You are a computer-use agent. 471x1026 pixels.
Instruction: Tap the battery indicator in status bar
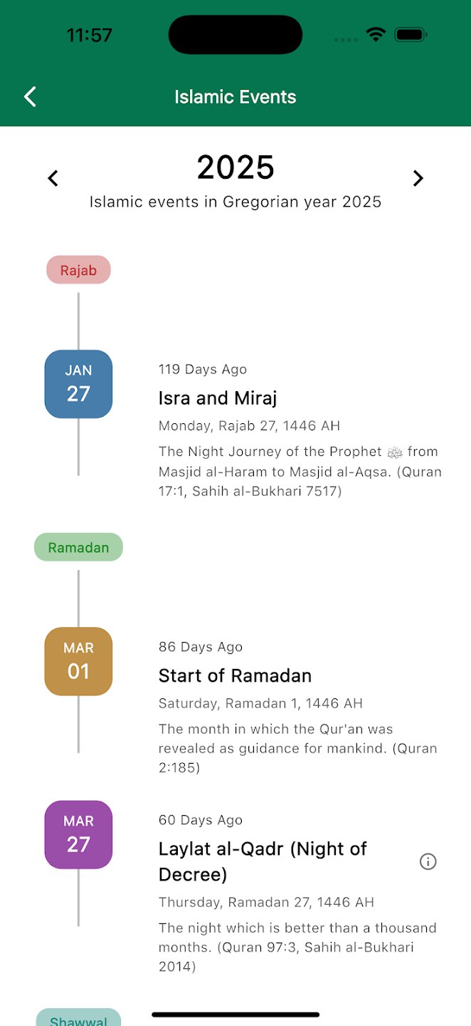click(x=410, y=33)
